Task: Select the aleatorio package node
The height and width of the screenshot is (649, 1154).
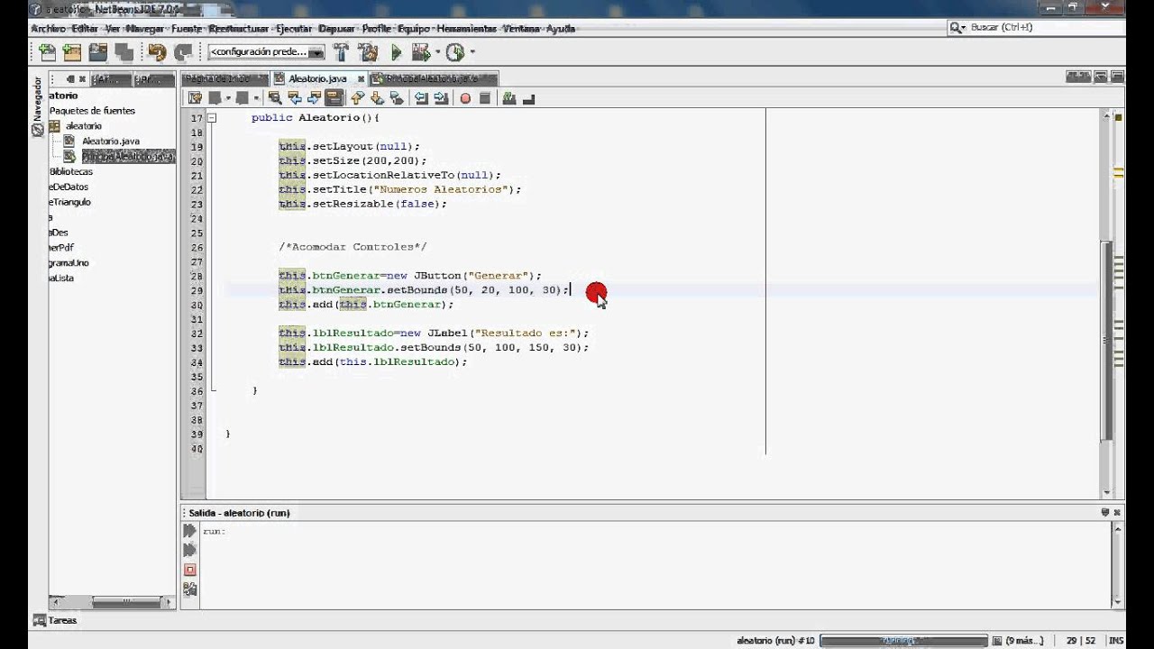Action: [84, 126]
